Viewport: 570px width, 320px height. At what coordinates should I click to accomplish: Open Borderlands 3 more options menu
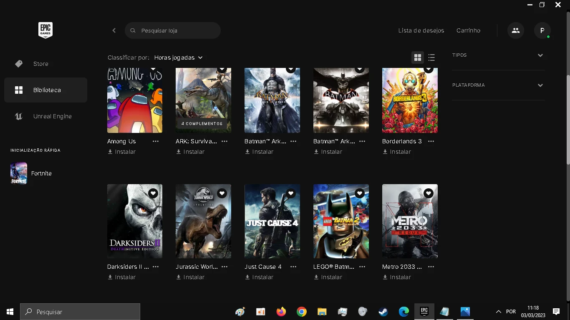coord(431,141)
